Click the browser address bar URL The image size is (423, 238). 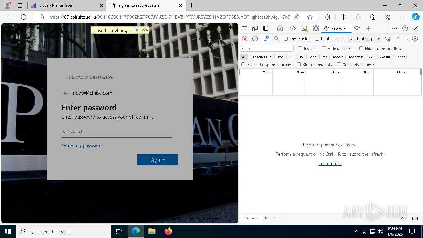point(170,17)
